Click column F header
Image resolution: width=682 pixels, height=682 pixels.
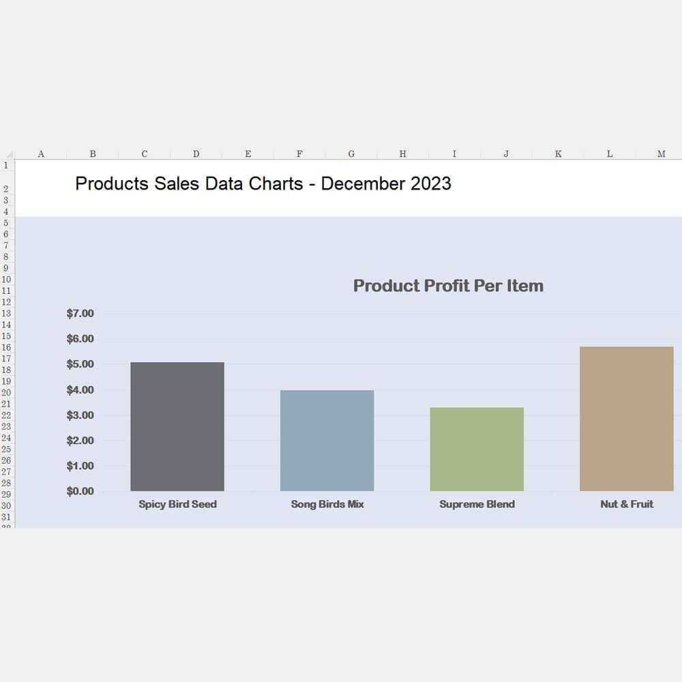coord(299,154)
